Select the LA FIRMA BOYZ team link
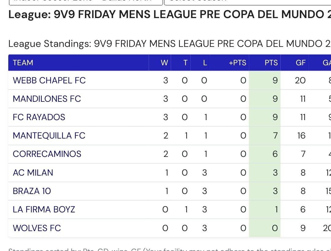The height and width of the screenshot is (251, 331). tap(44, 209)
